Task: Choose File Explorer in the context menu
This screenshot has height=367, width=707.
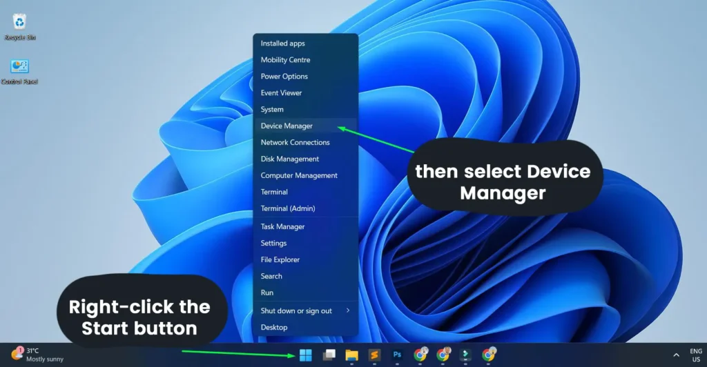Action: pyautogui.click(x=306, y=260)
